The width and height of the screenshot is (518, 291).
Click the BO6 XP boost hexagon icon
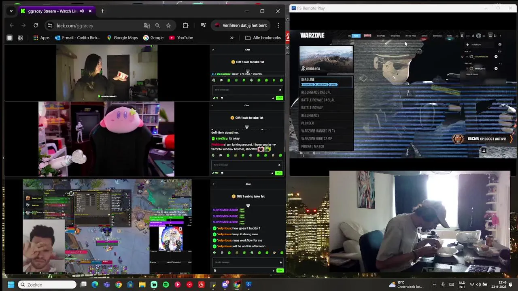(x=458, y=139)
